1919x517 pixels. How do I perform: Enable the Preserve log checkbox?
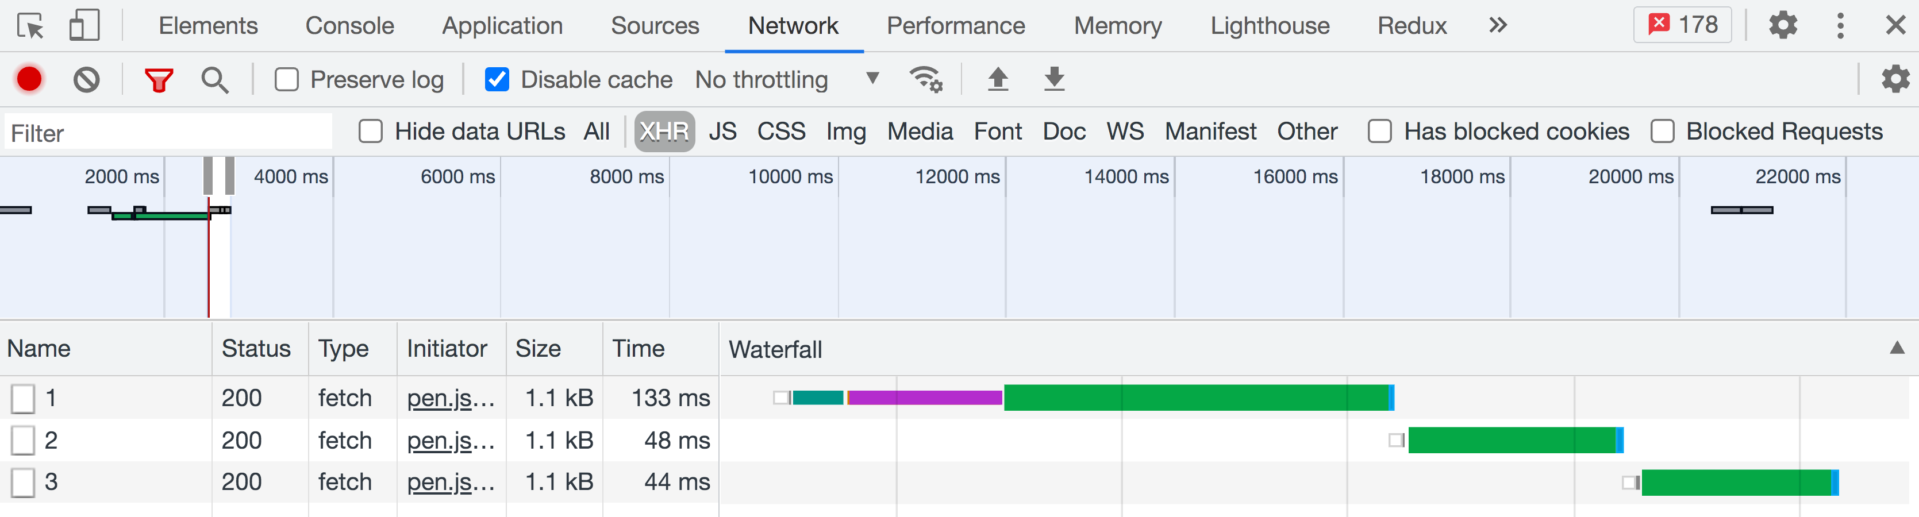point(287,80)
